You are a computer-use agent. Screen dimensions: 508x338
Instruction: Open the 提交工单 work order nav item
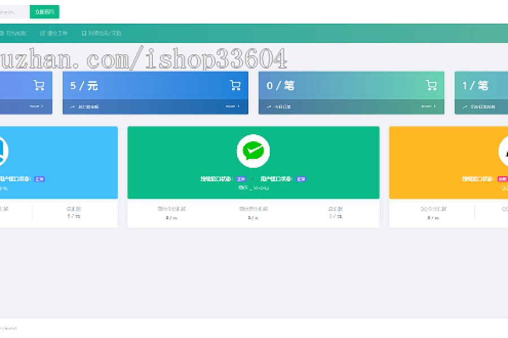click(x=54, y=33)
